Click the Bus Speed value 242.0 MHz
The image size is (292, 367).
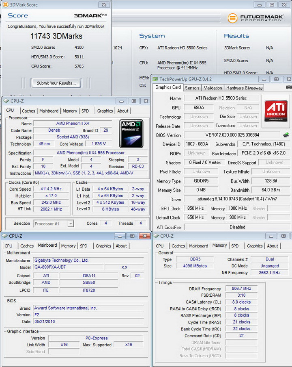coord(51,202)
